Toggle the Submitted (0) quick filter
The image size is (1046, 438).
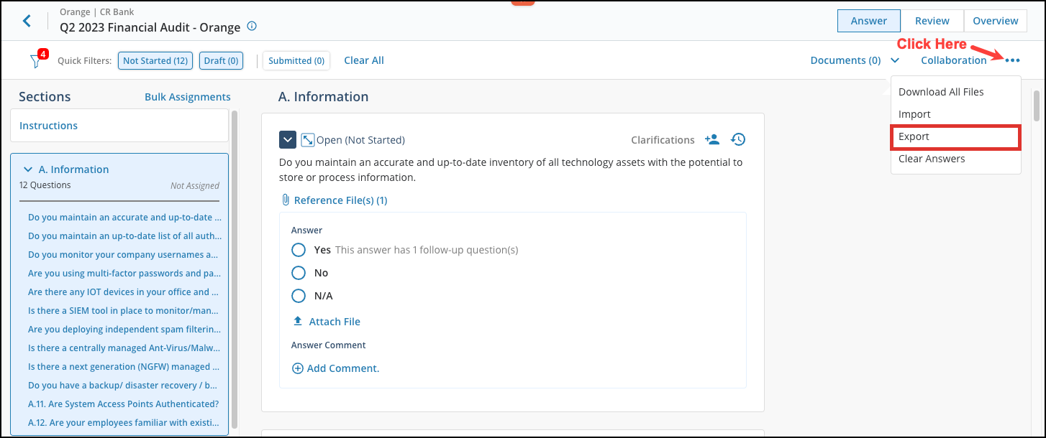tap(296, 60)
